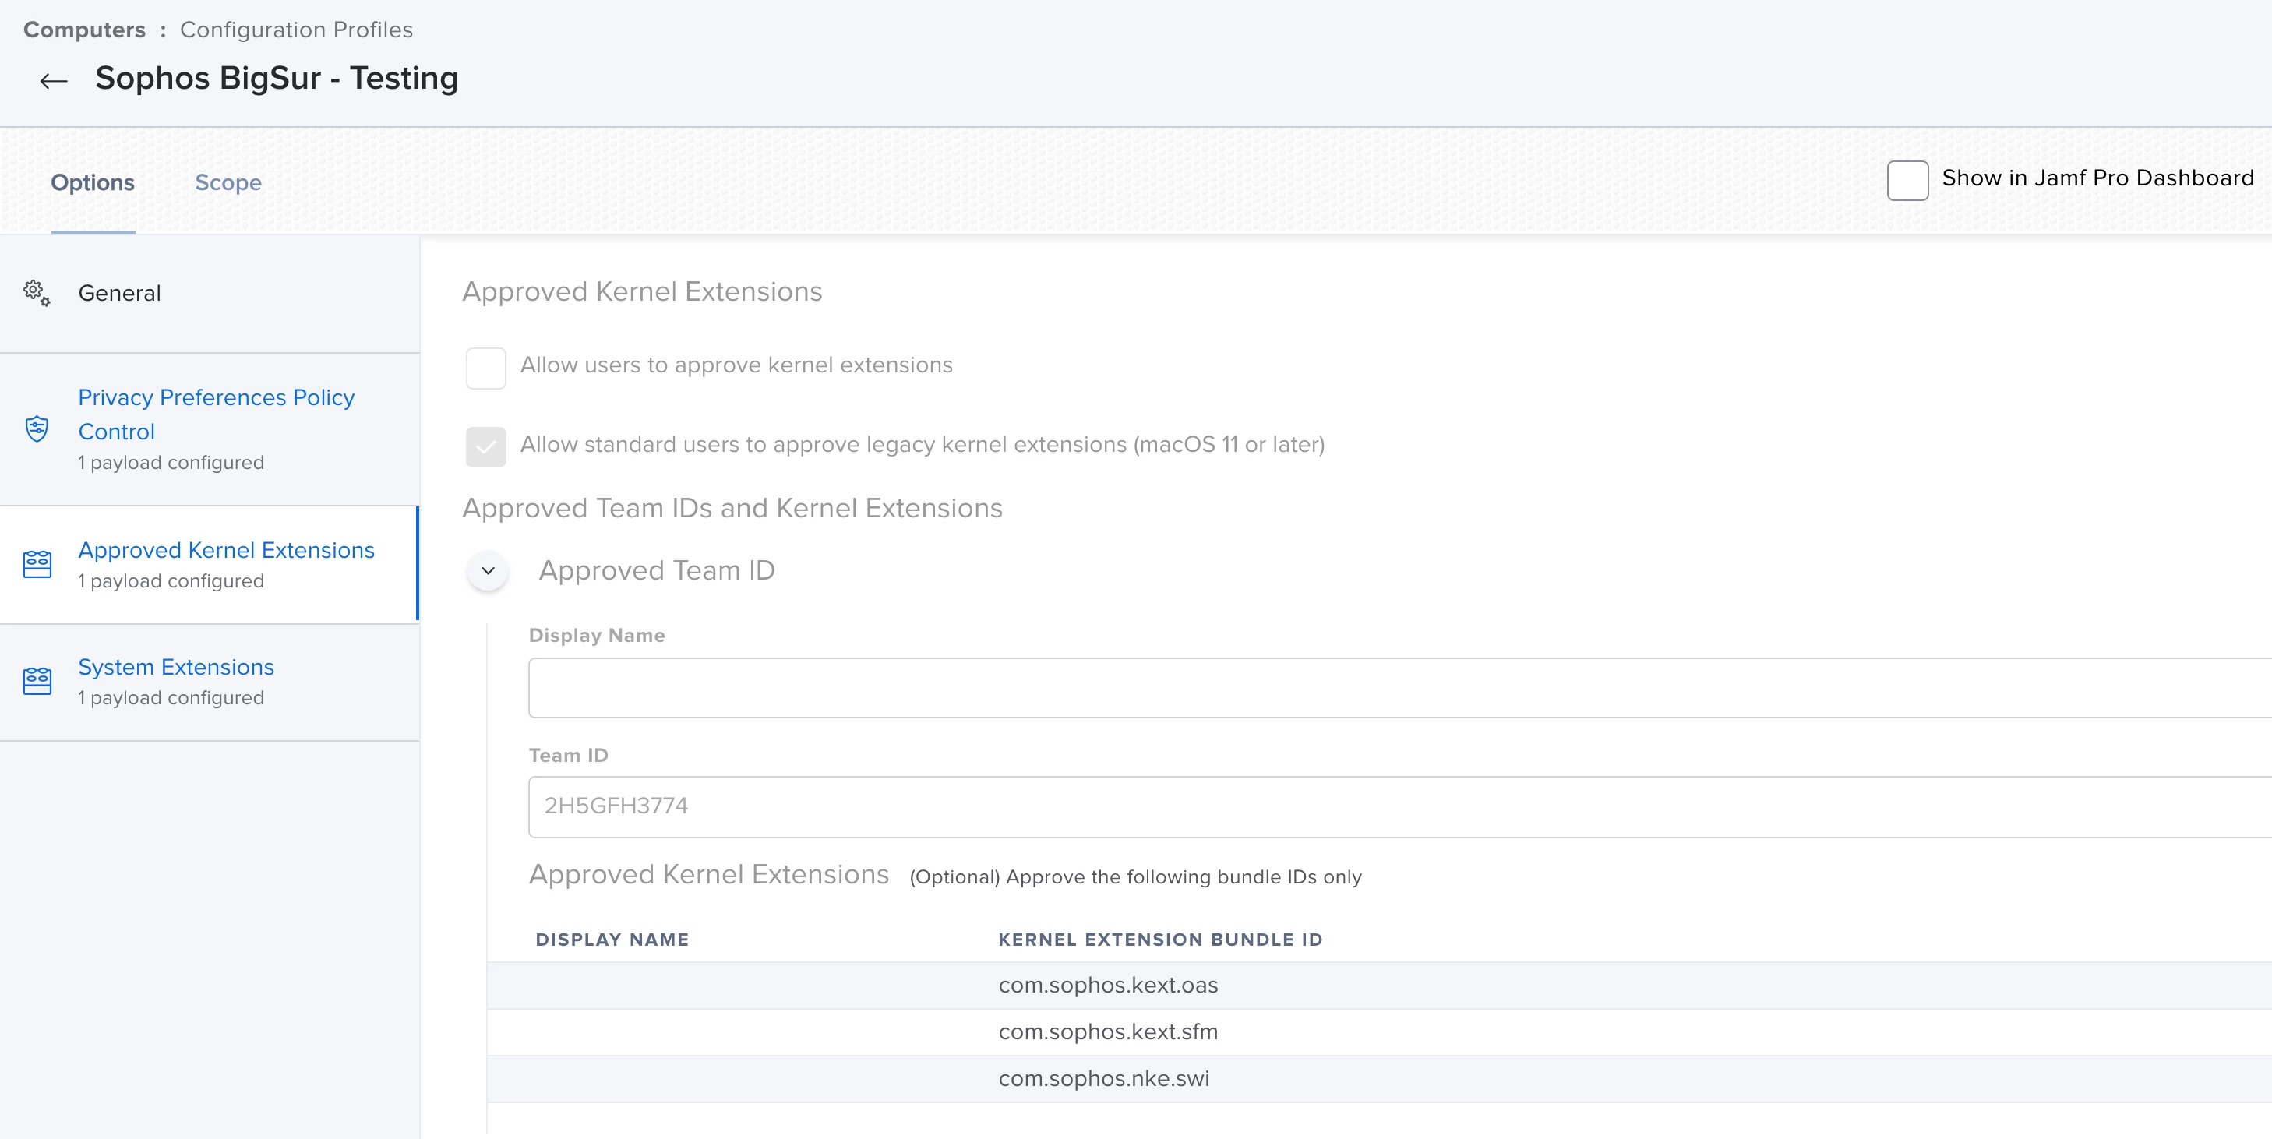Image resolution: width=2272 pixels, height=1139 pixels.
Task: Switch to the Options tab
Action: pyautogui.click(x=93, y=182)
